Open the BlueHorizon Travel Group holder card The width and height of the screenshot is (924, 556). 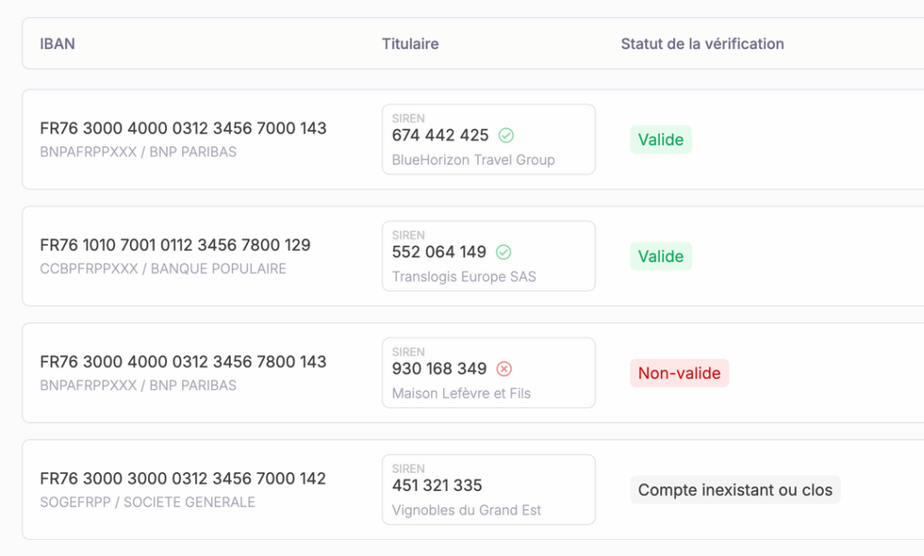[488, 139]
